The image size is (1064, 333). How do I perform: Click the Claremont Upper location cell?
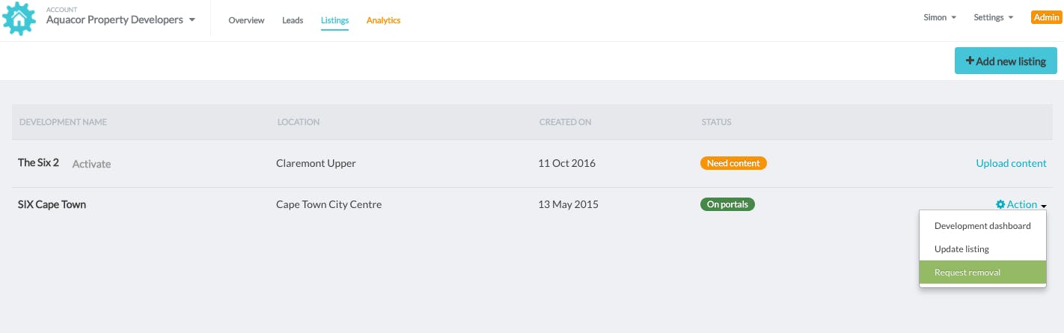tap(316, 163)
